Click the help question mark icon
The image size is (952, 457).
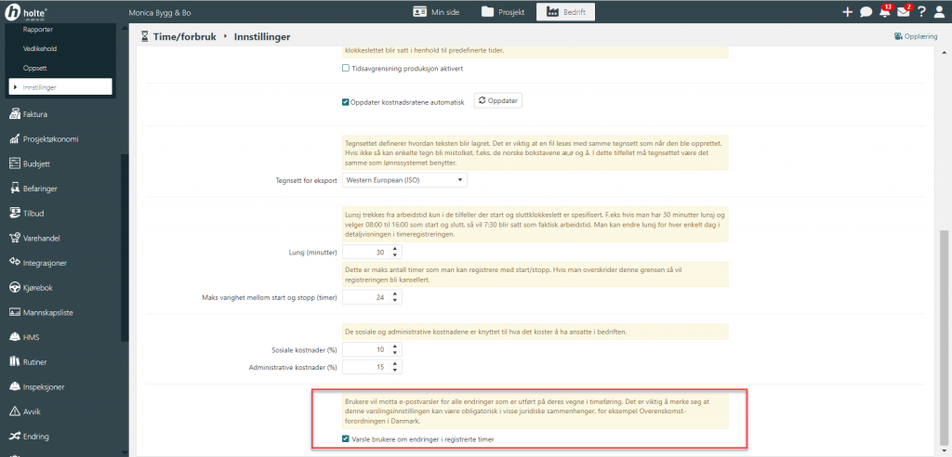921,12
